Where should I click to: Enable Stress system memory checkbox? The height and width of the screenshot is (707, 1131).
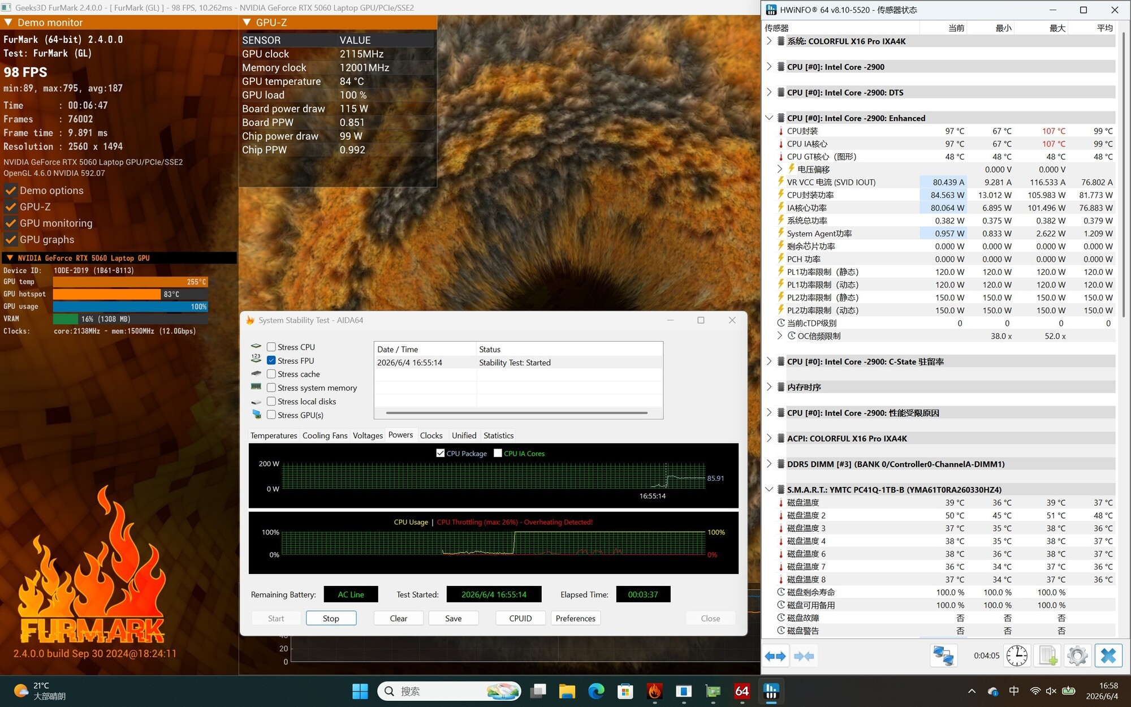(x=271, y=388)
